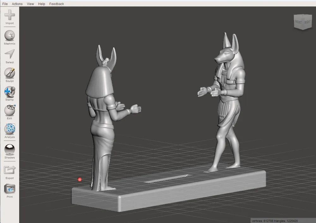Click the RIGHT face of the view cube
316x223 pixels.
click(307, 22)
